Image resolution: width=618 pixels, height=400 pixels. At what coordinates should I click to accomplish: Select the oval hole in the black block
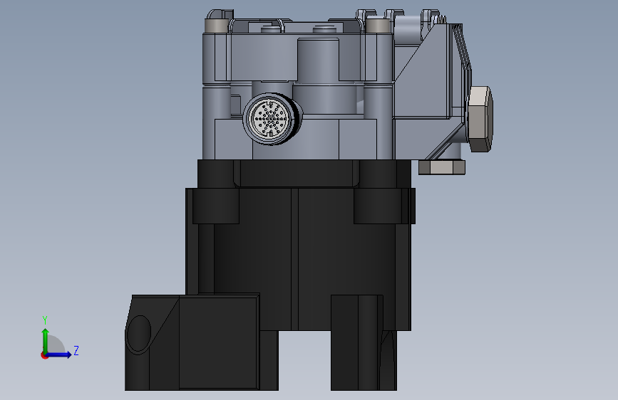(138, 334)
